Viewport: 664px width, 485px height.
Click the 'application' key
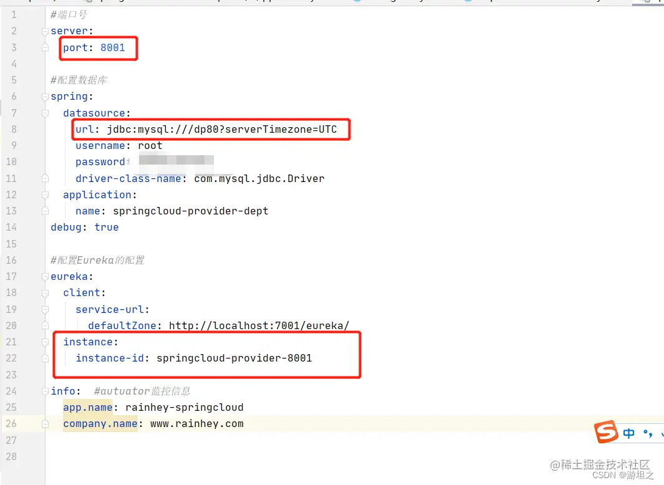click(x=97, y=195)
